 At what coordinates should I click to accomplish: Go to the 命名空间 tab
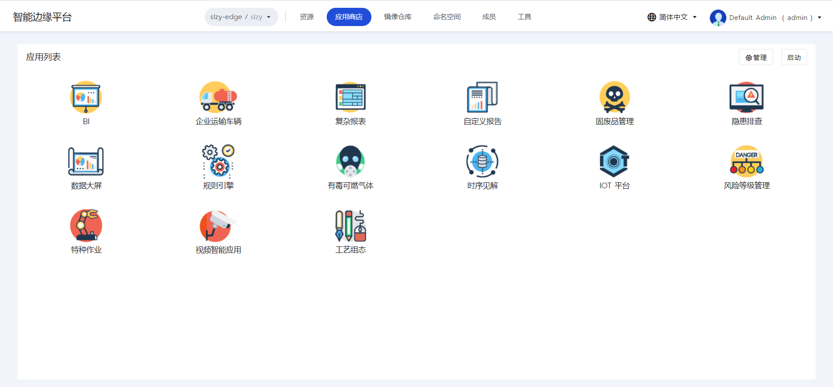tap(446, 17)
